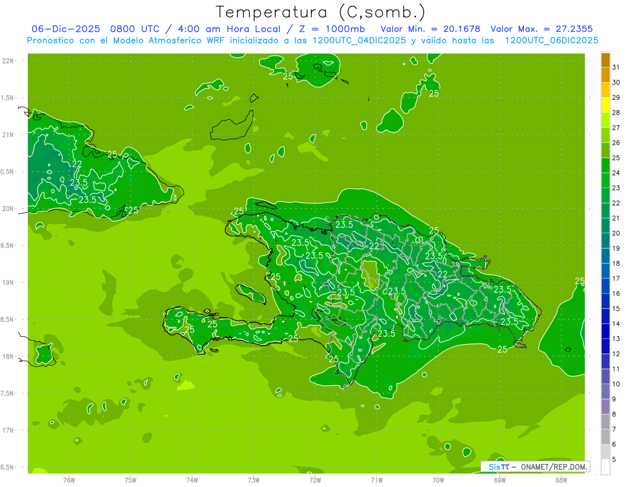Click 'Valor Min. = 20.1678'

(430, 29)
